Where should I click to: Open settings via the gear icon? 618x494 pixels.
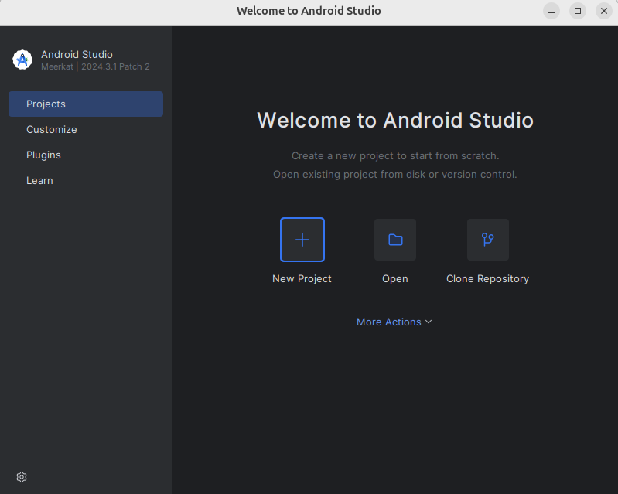(22, 477)
